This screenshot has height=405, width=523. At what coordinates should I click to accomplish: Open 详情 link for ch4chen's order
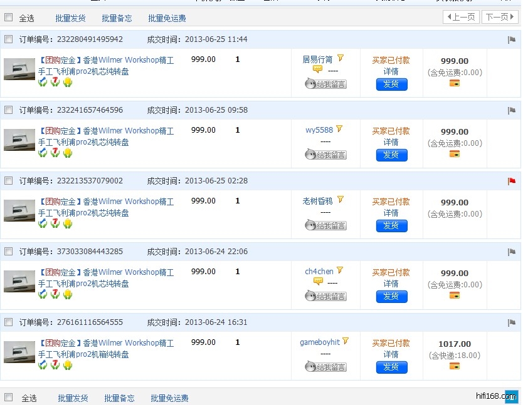click(x=391, y=284)
